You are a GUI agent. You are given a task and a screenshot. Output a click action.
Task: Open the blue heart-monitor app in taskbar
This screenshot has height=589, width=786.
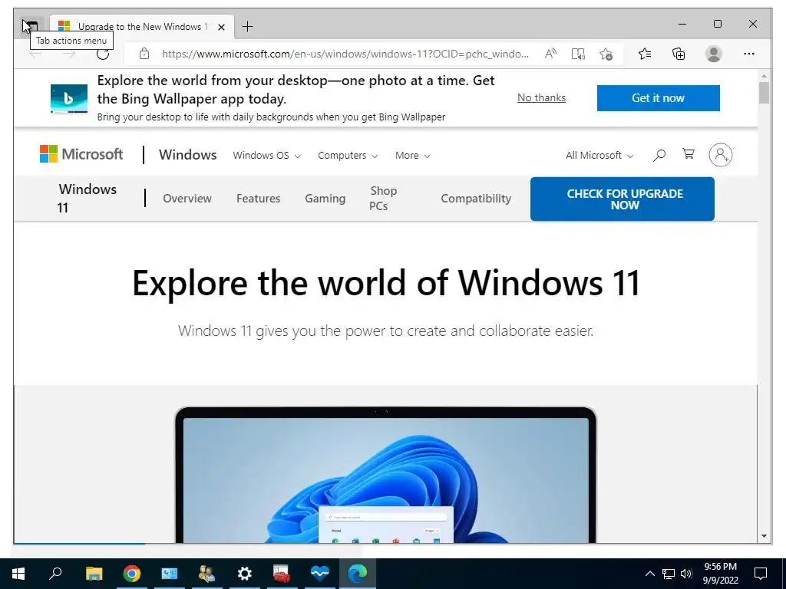click(320, 574)
